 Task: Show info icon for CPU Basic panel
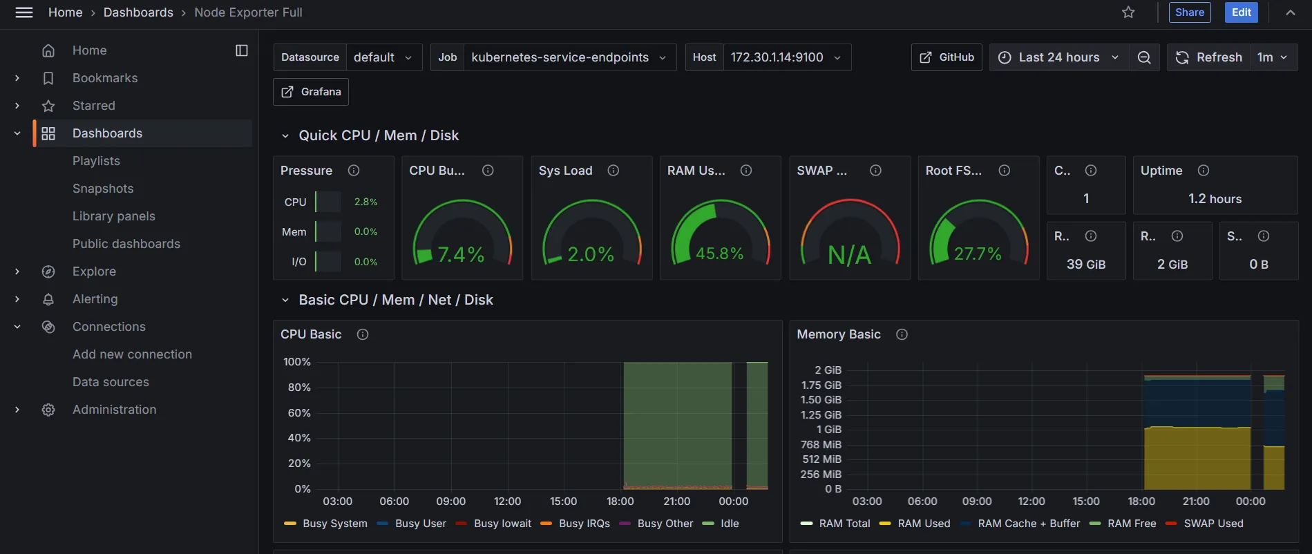(x=363, y=334)
